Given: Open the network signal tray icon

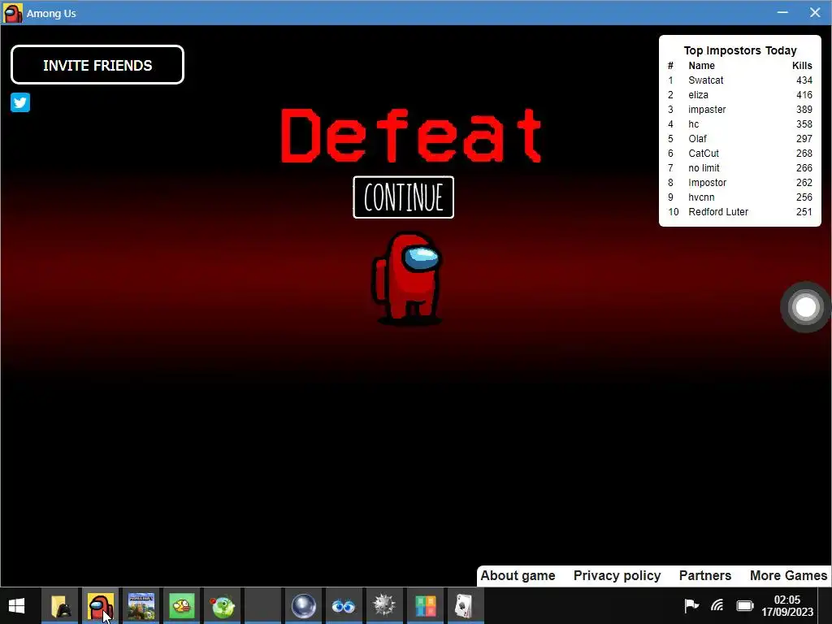Looking at the screenshot, I should pyautogui.click(x=717, y=605).
